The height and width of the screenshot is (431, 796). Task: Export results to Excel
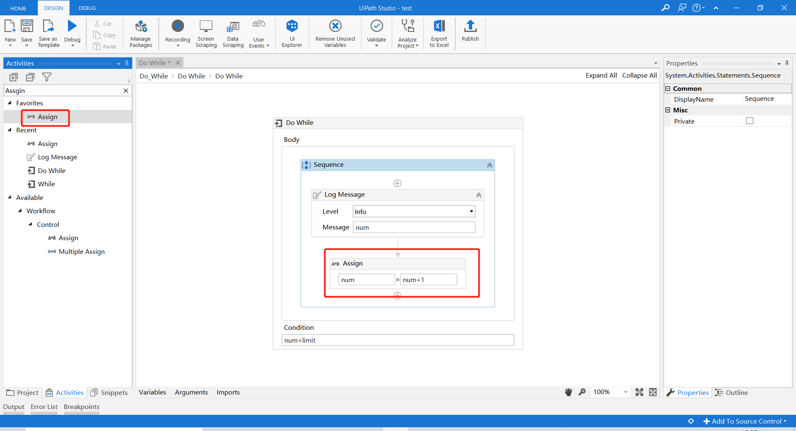tap(439, 34)
